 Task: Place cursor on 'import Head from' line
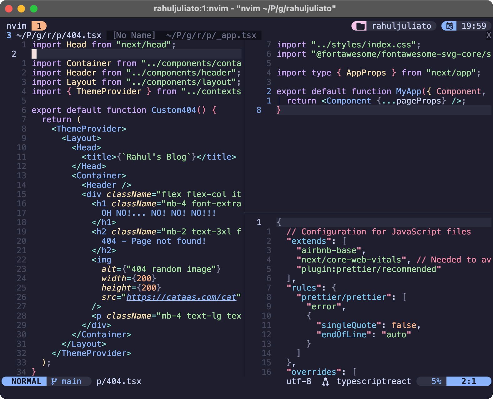(104, 45)
